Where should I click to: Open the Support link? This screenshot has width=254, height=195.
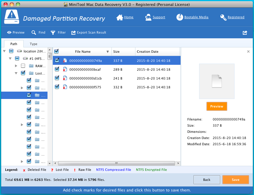(x=159, y=17)
